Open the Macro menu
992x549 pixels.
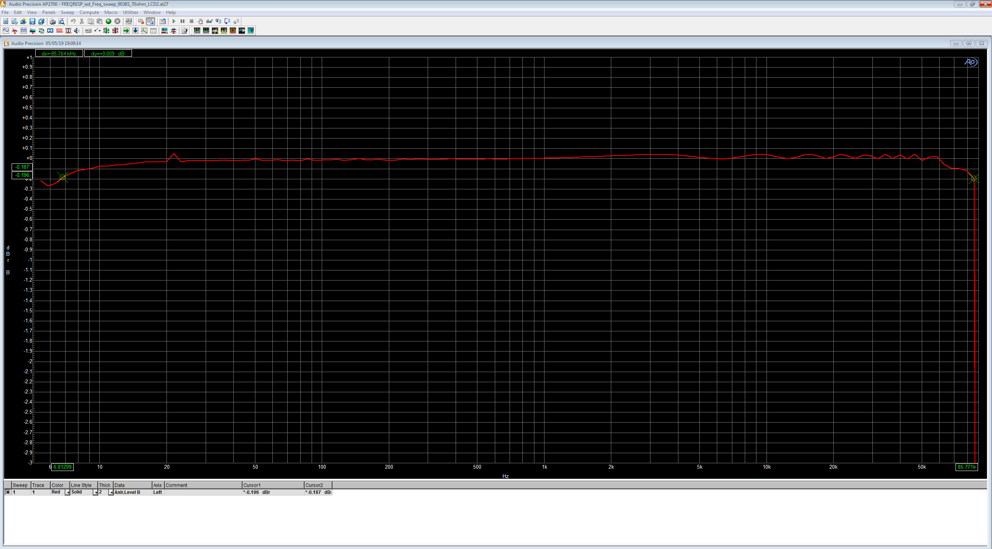click(x=111, y=12)
